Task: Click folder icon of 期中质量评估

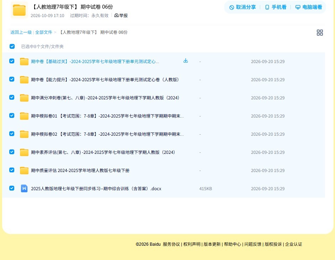Action: coord(24,170)
